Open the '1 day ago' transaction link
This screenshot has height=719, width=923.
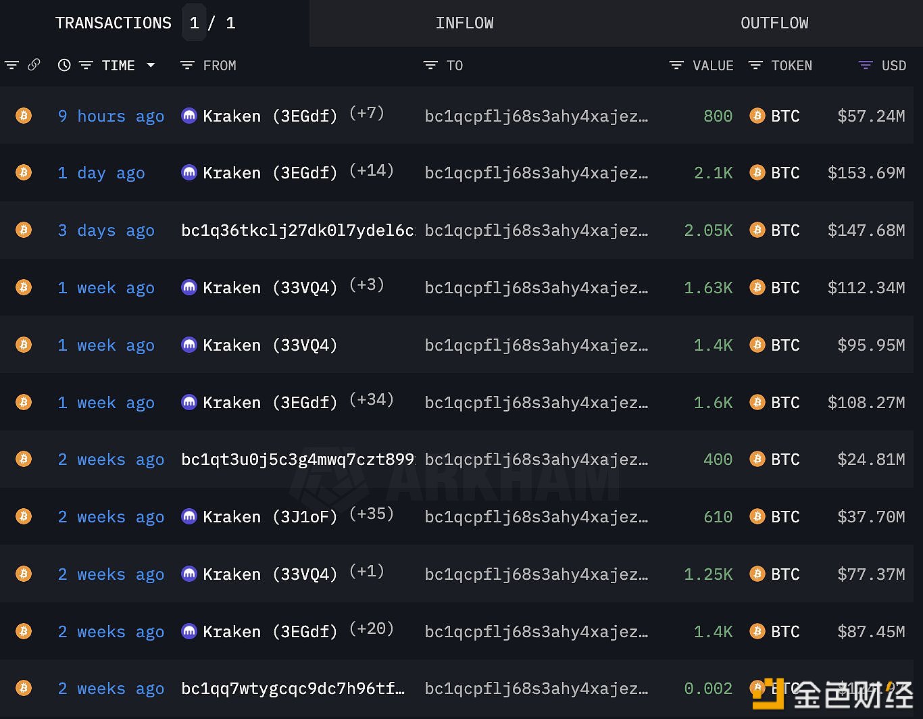[101, 174]
